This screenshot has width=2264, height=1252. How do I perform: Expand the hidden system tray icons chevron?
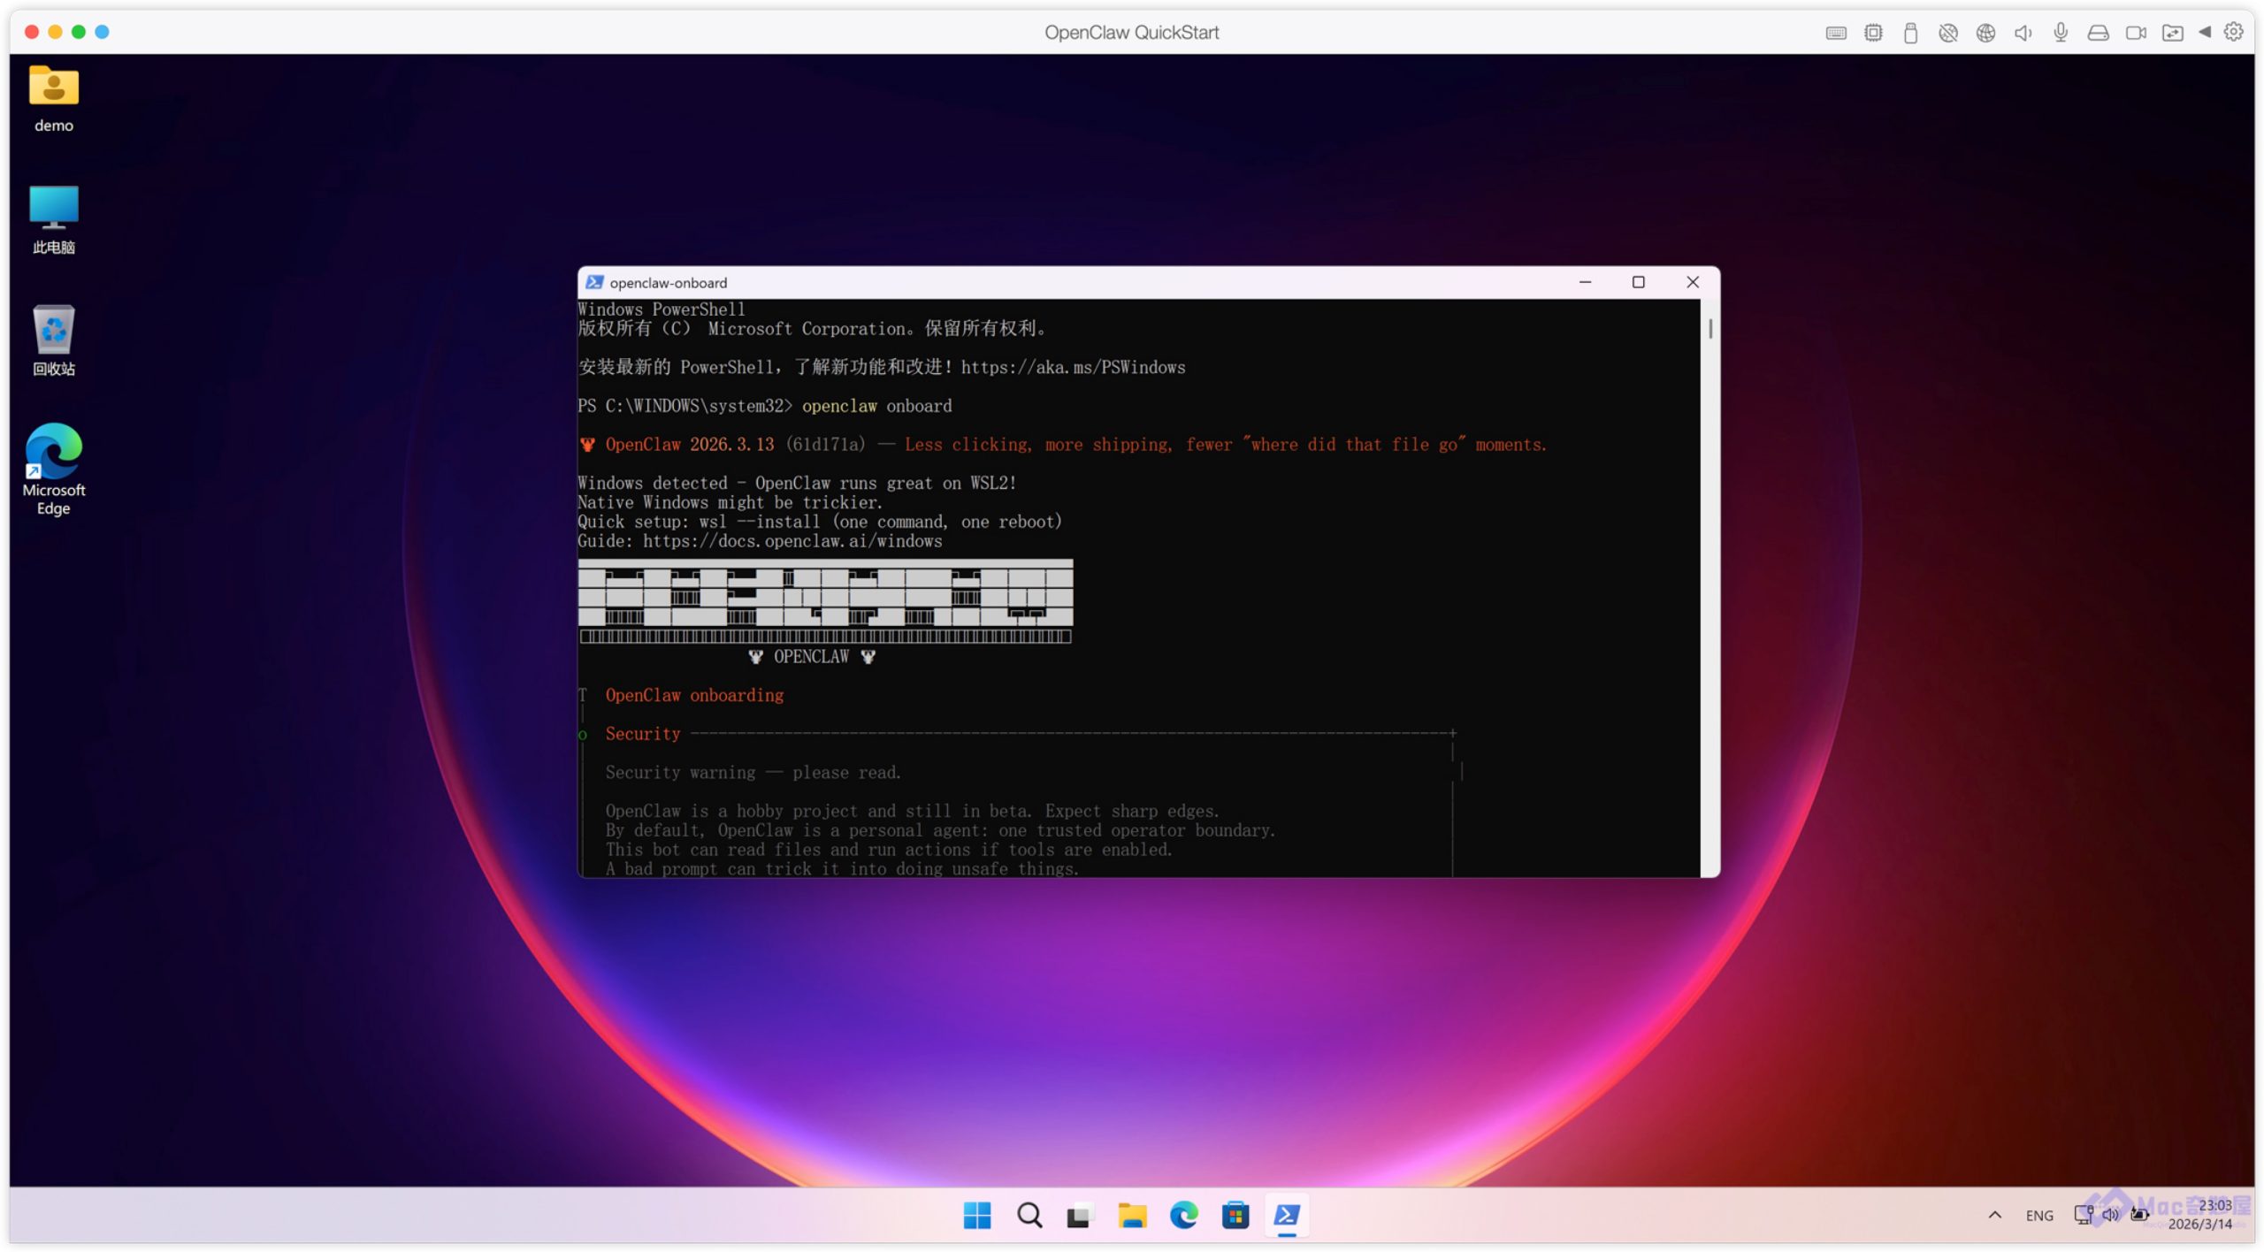1994,1215
